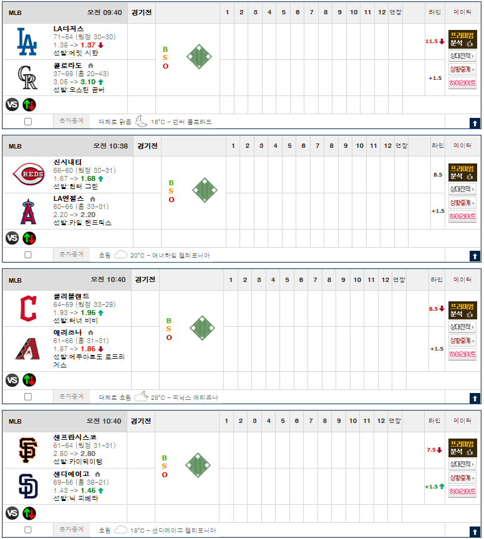Click the scroll-to-top arrow in Dodgers game panel

click(474, 123)
